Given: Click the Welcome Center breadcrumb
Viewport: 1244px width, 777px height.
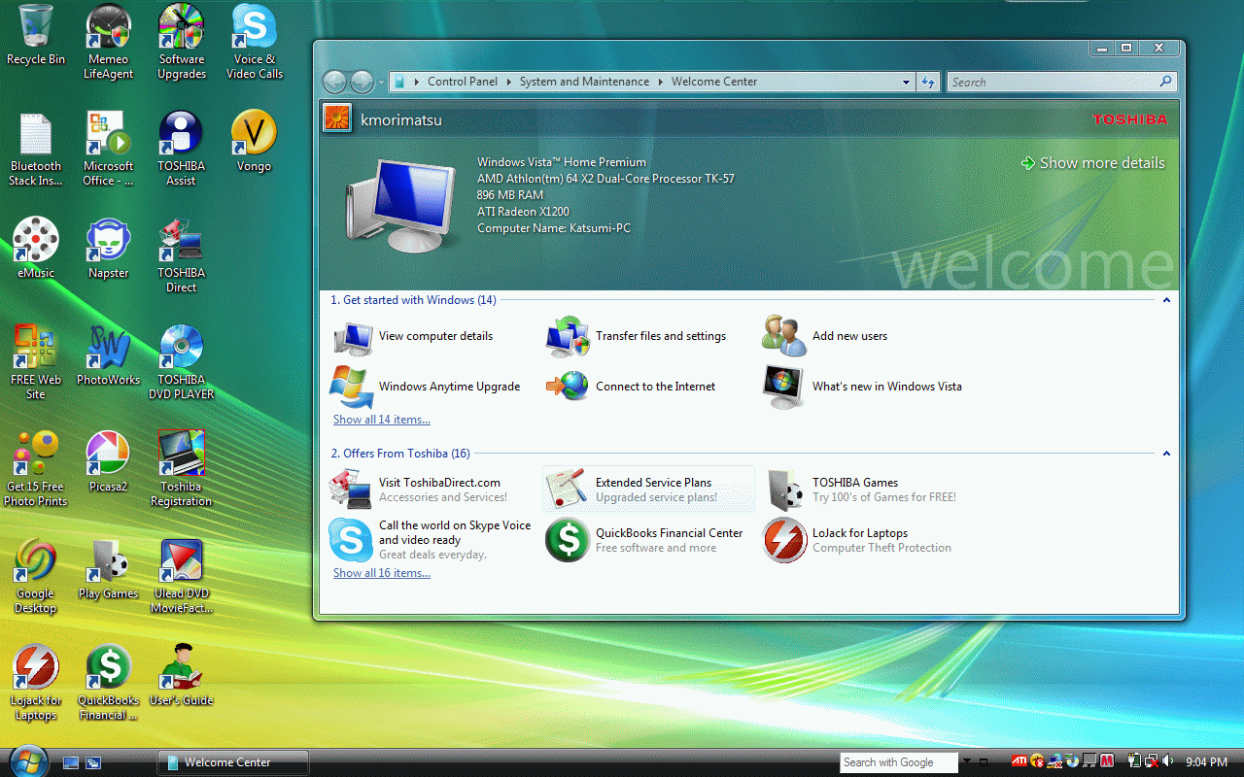Looking at the screenshot, I should coord(714,82).
